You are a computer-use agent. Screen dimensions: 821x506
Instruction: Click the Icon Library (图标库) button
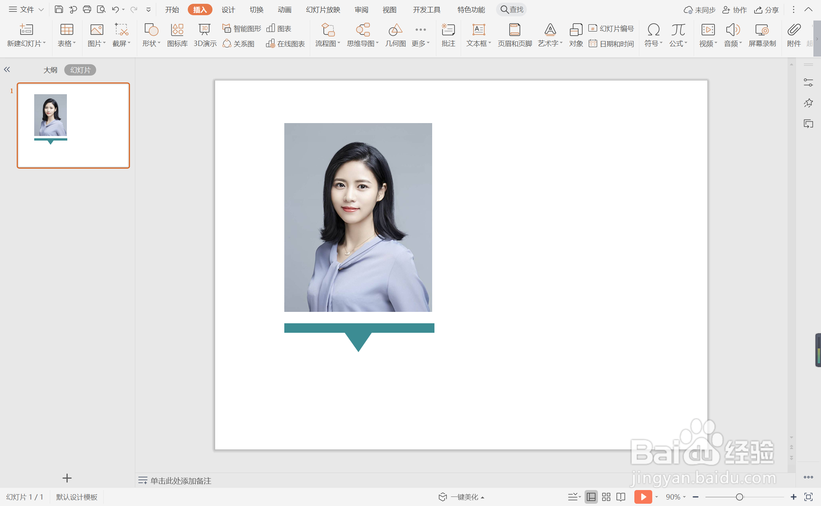[x=177, y=35]
